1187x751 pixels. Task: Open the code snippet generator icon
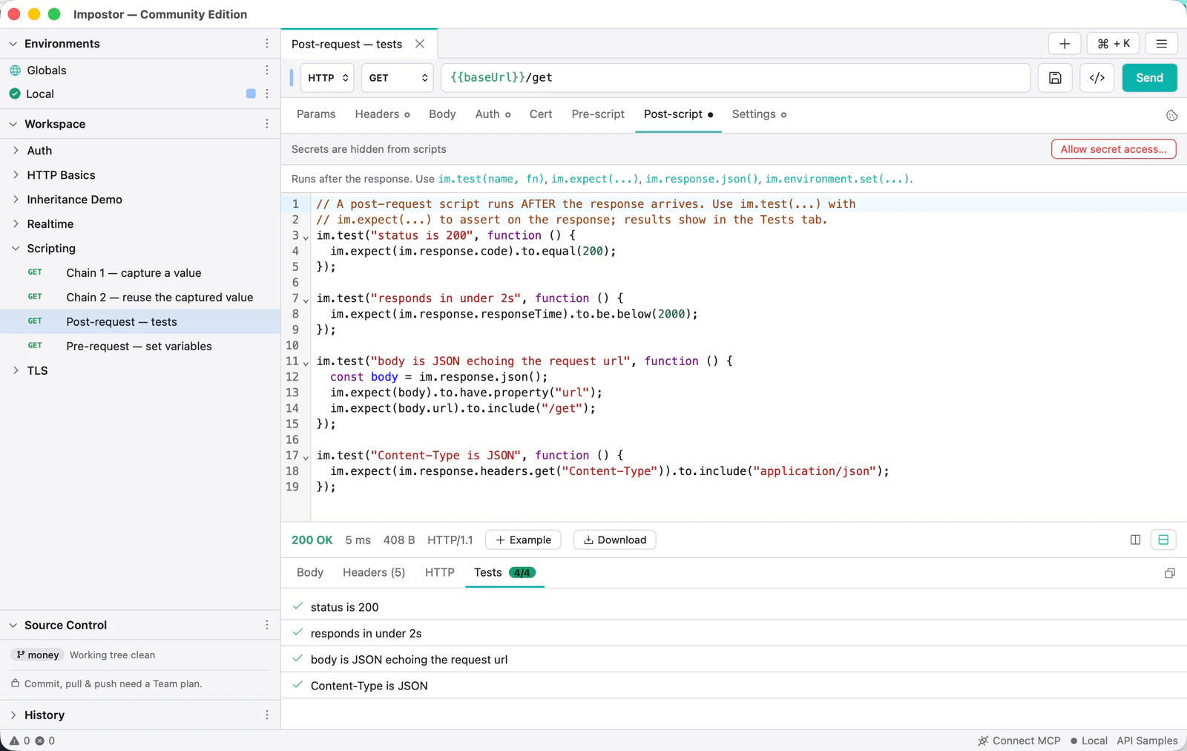pos(1097,78)
